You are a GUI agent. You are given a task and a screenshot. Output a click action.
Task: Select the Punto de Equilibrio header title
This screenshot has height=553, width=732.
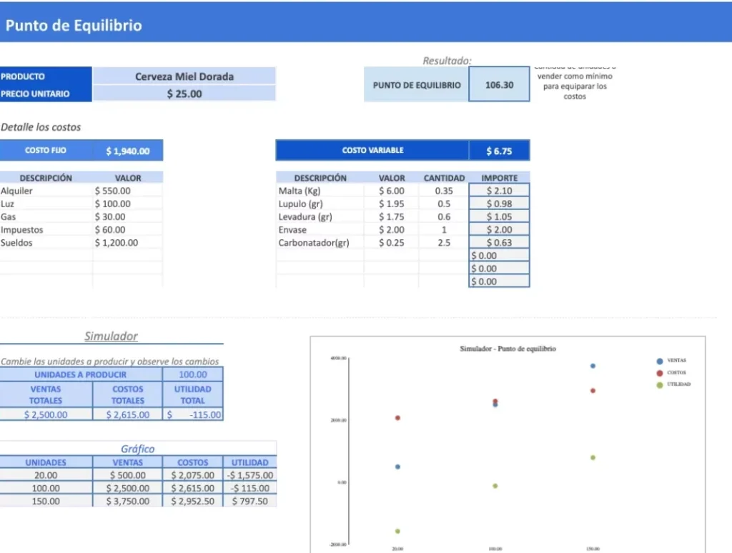click(74, 26)
